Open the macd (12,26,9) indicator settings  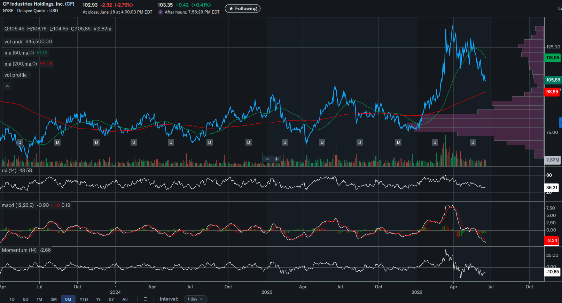pos(18,205)
